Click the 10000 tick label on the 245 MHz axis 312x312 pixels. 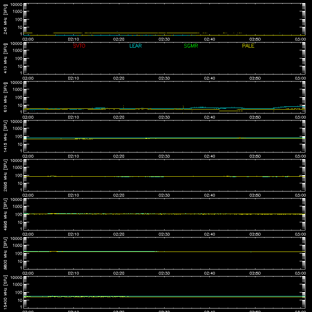(16, 5)
